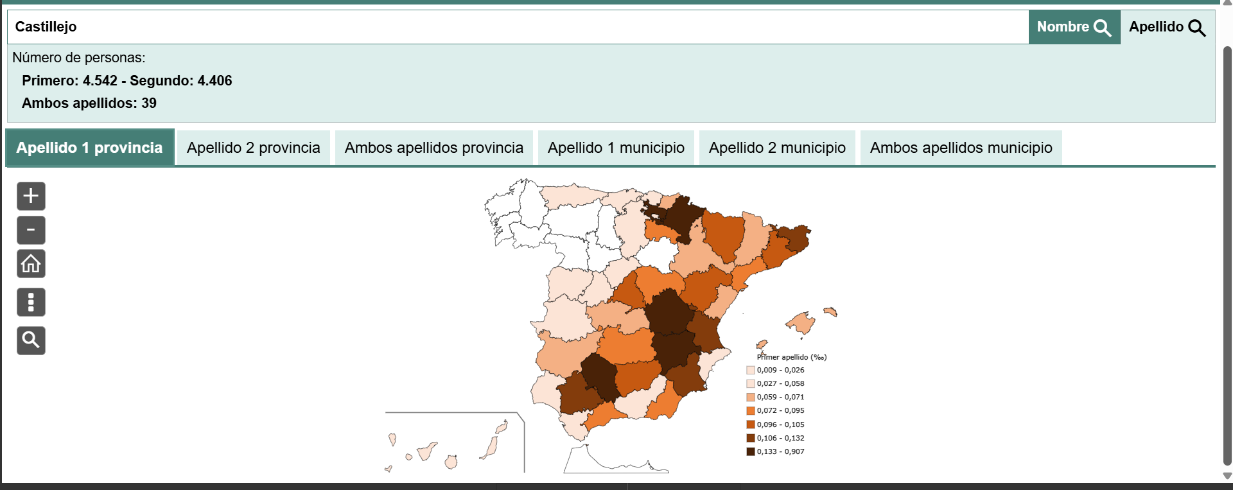Click the legend swatch for 0,072 - 0,095
Viewport: 1233px width, 490px height.
[x=750, y=411]
